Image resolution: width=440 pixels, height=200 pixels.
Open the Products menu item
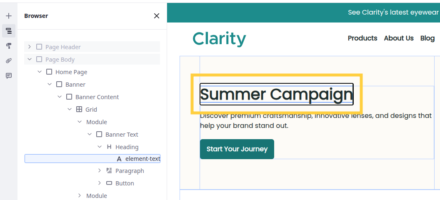362,38
